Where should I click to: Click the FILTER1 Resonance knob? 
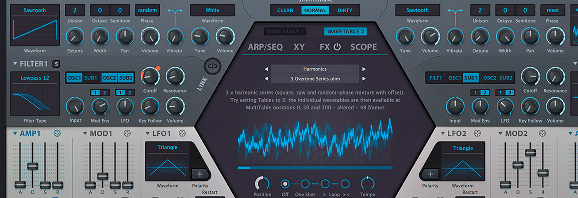pos(175,76)
